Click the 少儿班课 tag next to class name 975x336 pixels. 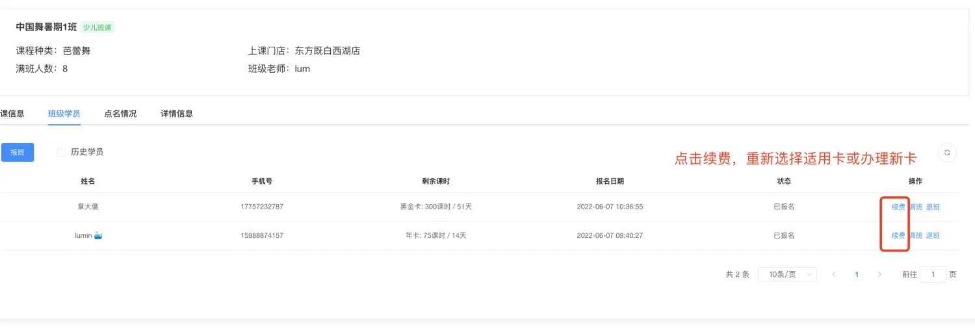pos(97,27)
